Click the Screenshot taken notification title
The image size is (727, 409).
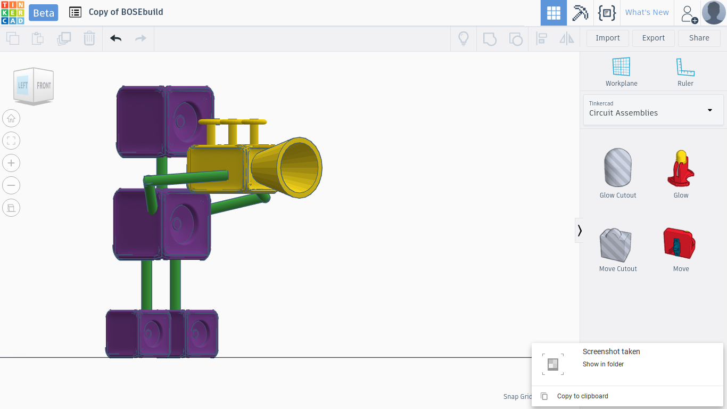pyautogui.click(x=611, y=351)
